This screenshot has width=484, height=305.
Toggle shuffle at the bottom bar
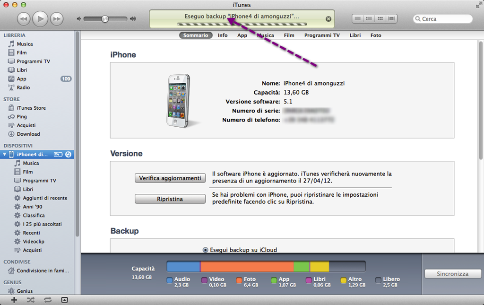(31, 300)
